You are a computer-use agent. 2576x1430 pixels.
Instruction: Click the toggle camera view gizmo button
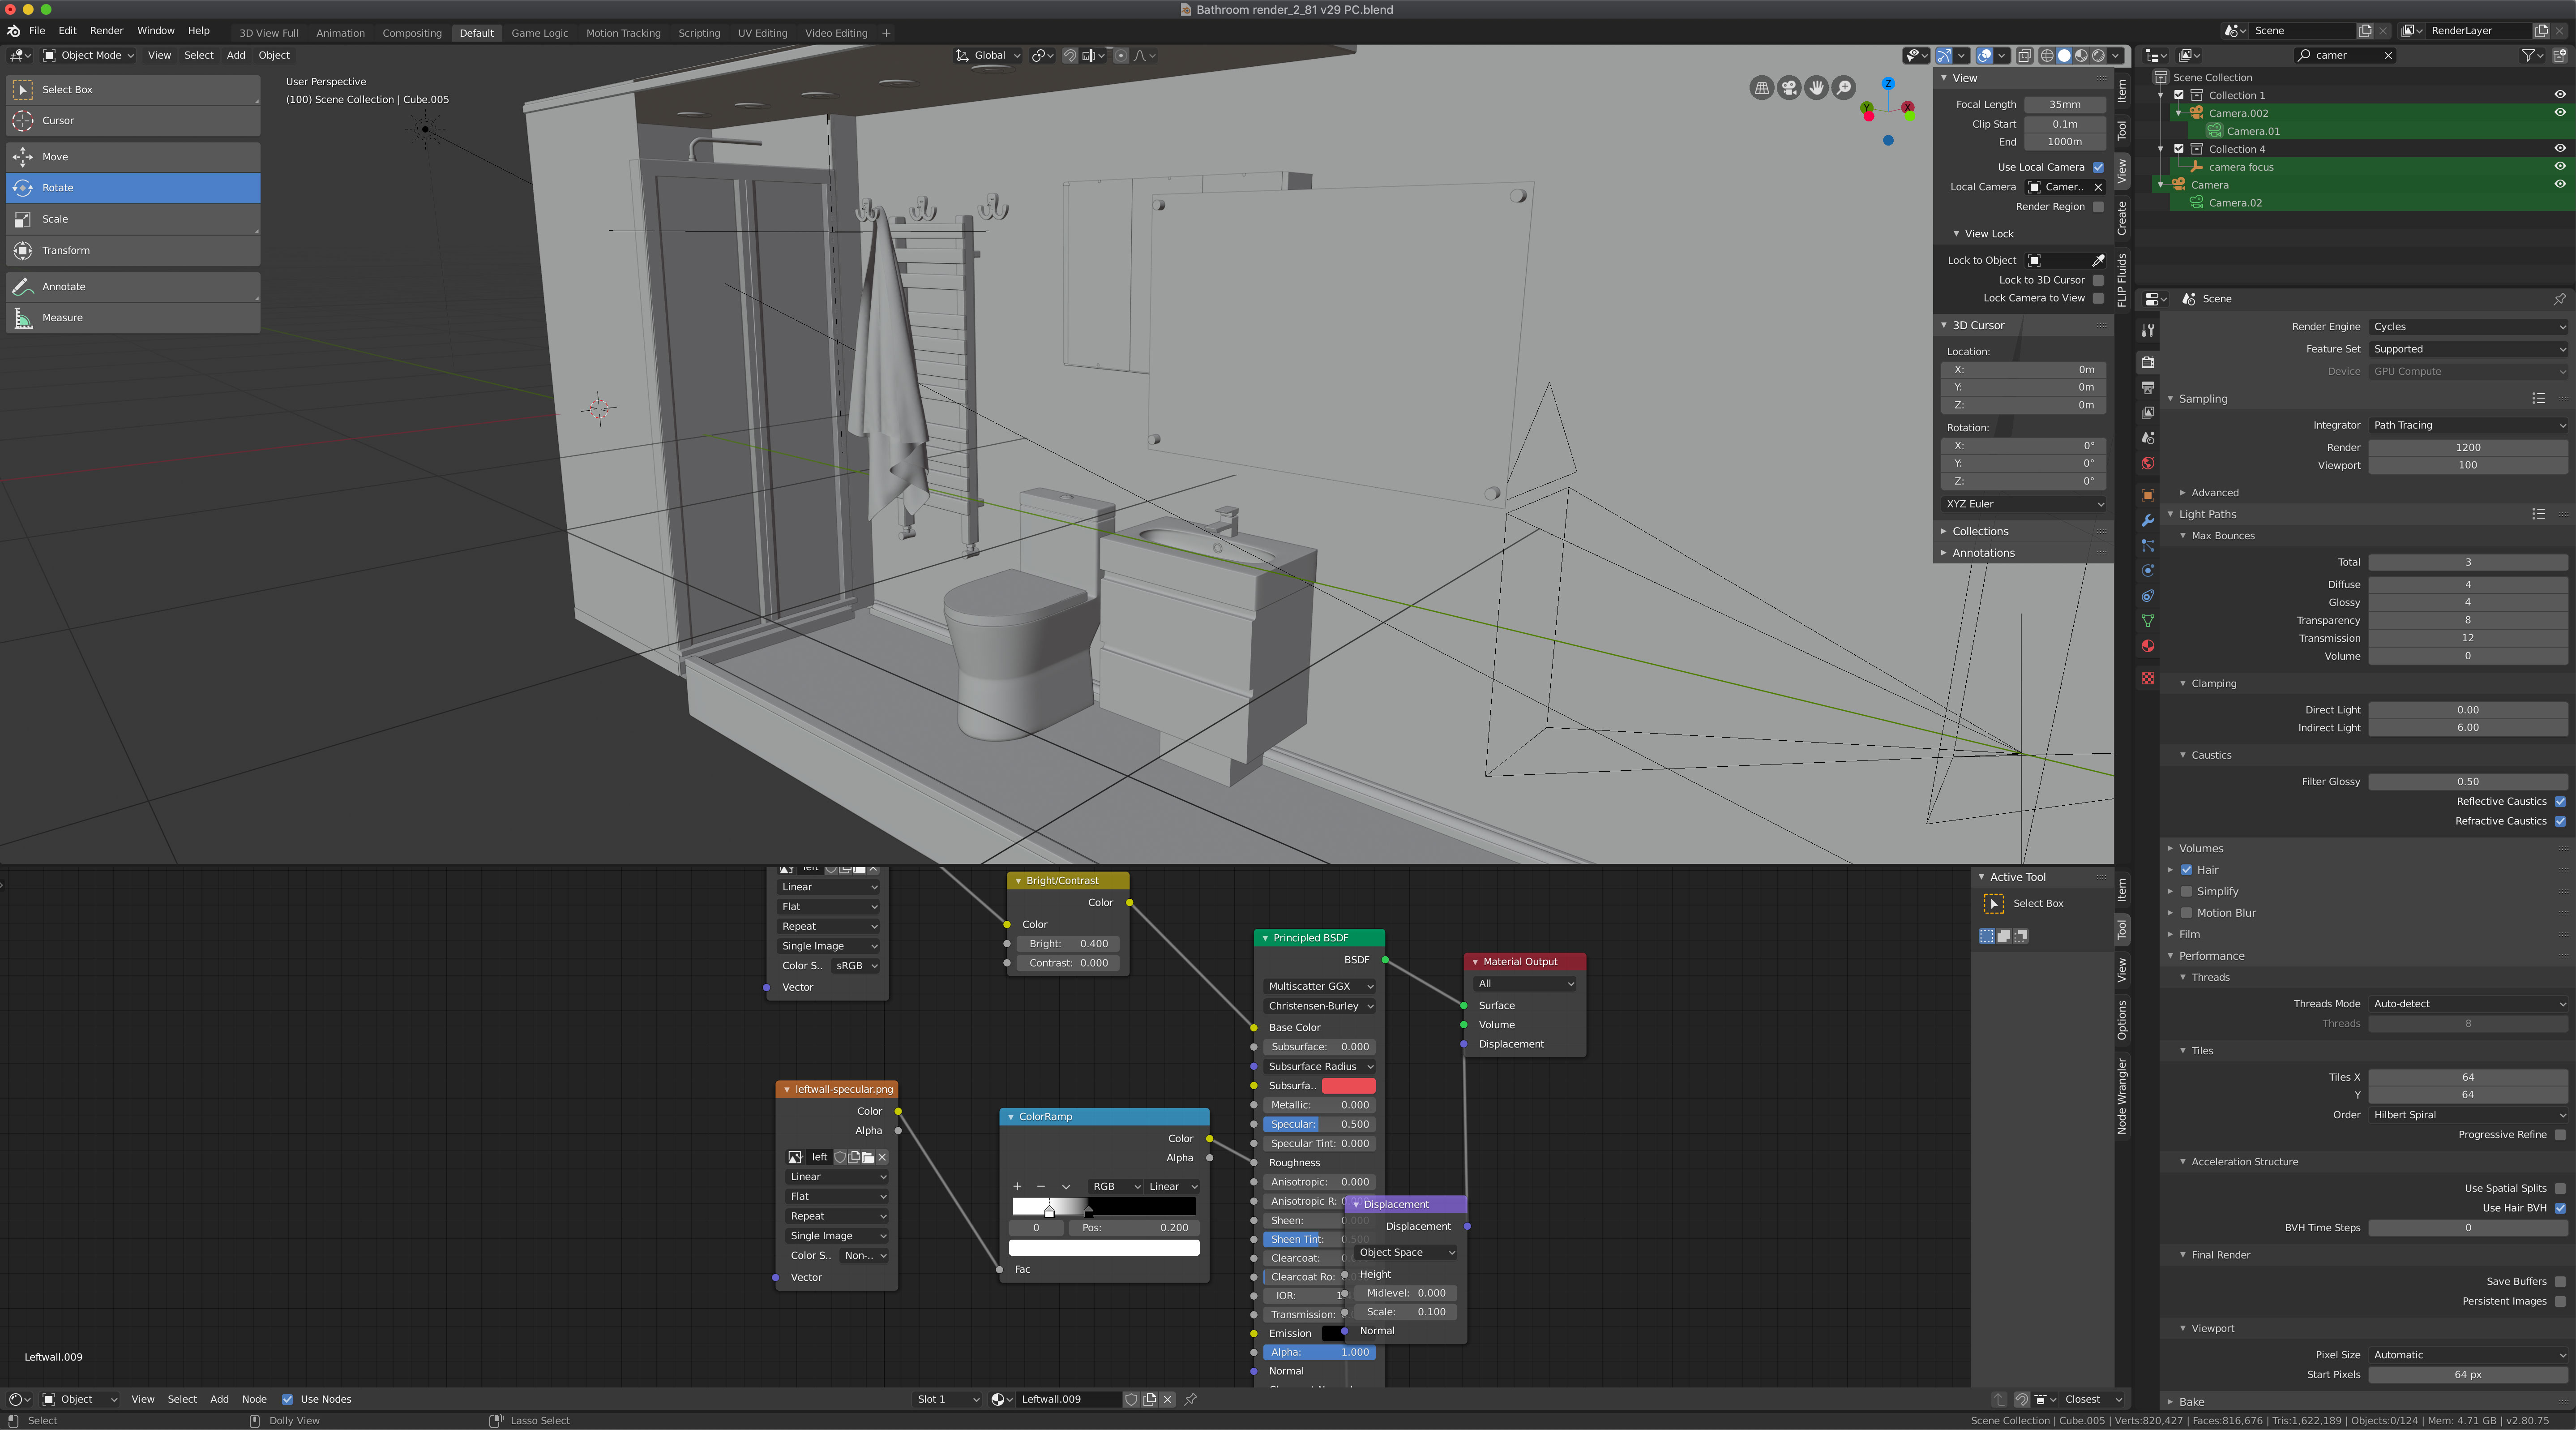1789,88
